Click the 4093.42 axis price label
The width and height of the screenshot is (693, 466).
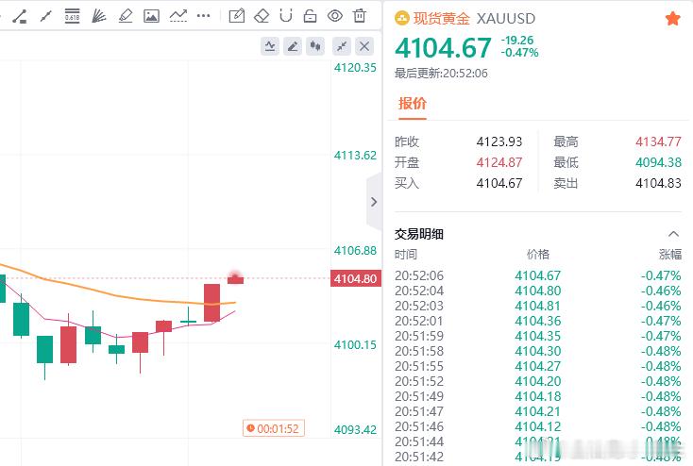click(x=355, y=430)
